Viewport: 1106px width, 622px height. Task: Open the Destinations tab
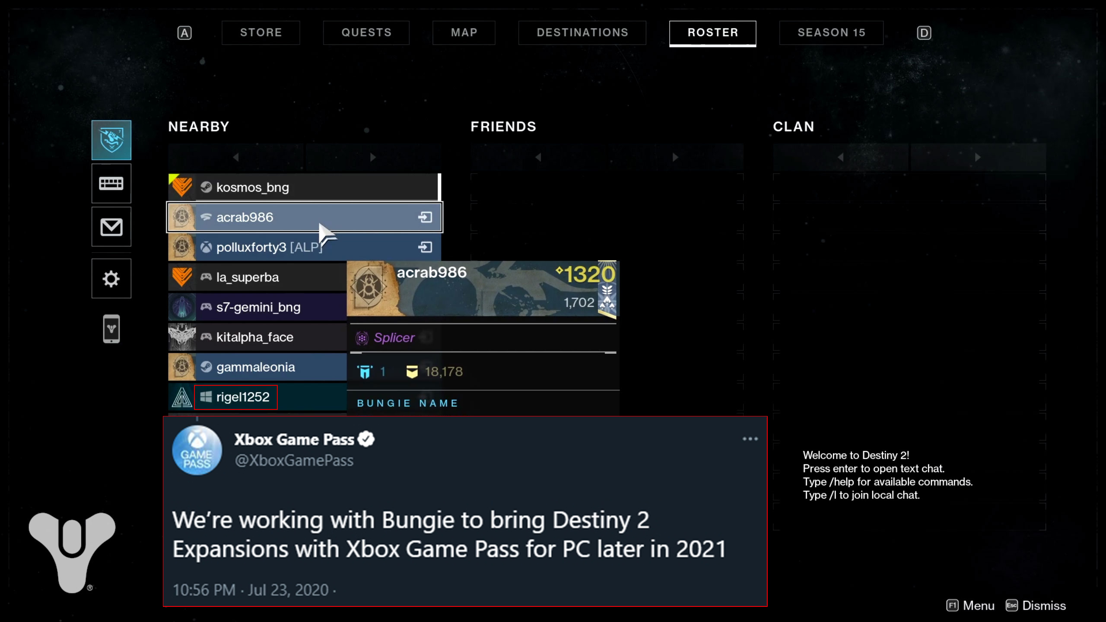(x=582, y=32)
